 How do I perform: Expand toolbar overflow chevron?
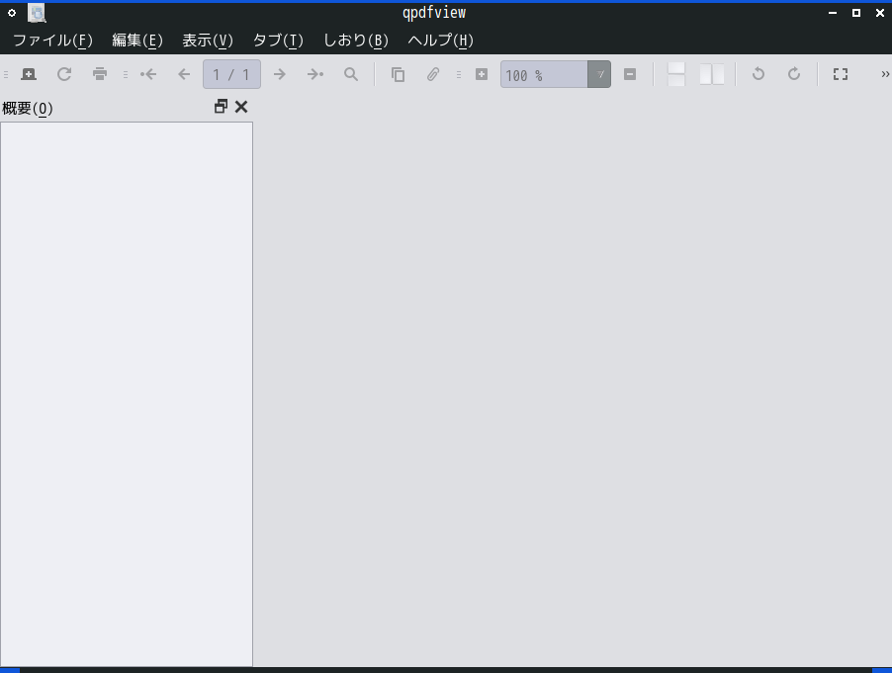point(885,74)
